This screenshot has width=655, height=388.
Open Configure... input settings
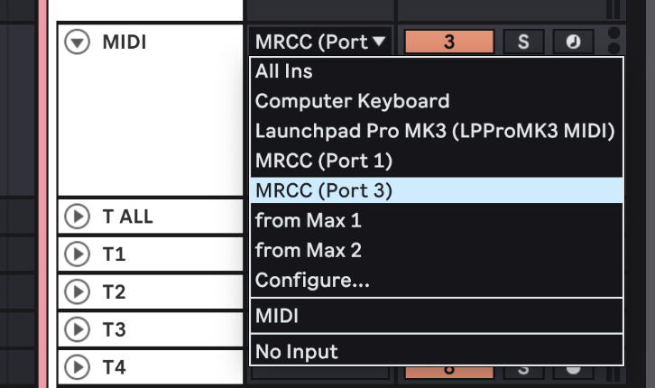click(312, 280)
